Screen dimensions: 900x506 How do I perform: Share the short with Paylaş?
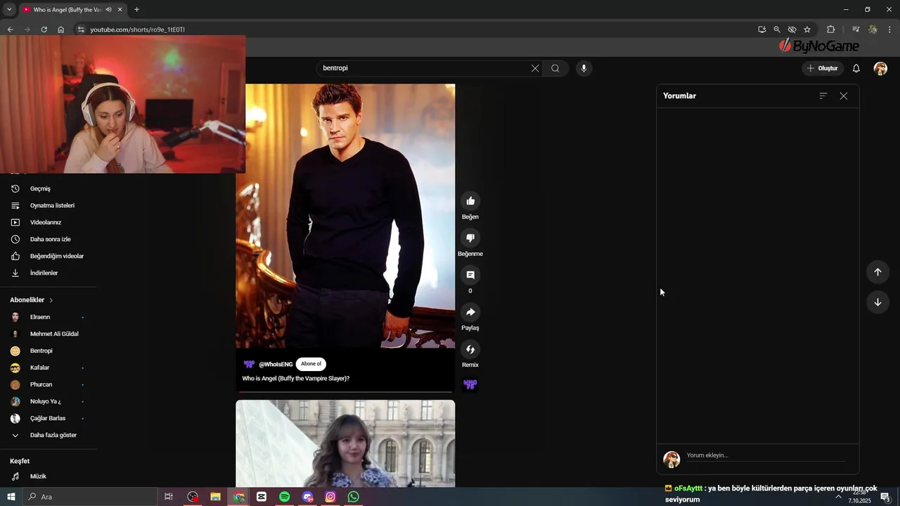470,312
